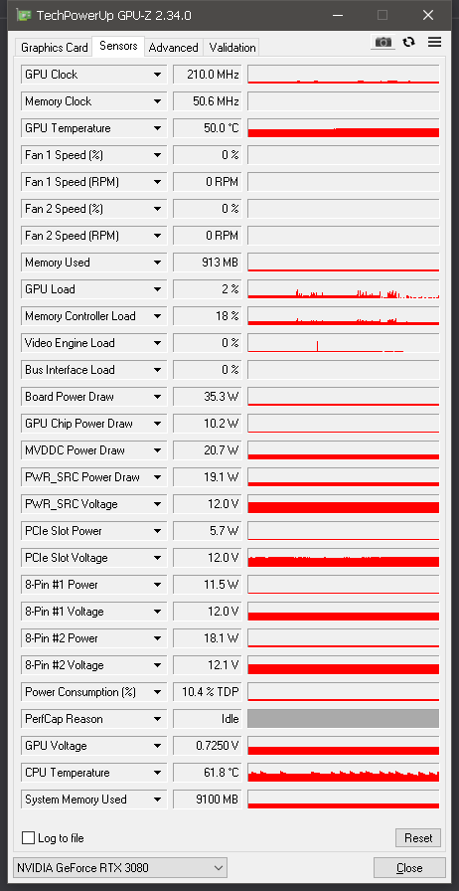Click the Close button at the bottom
459x891 pixels.
[409, 868]
